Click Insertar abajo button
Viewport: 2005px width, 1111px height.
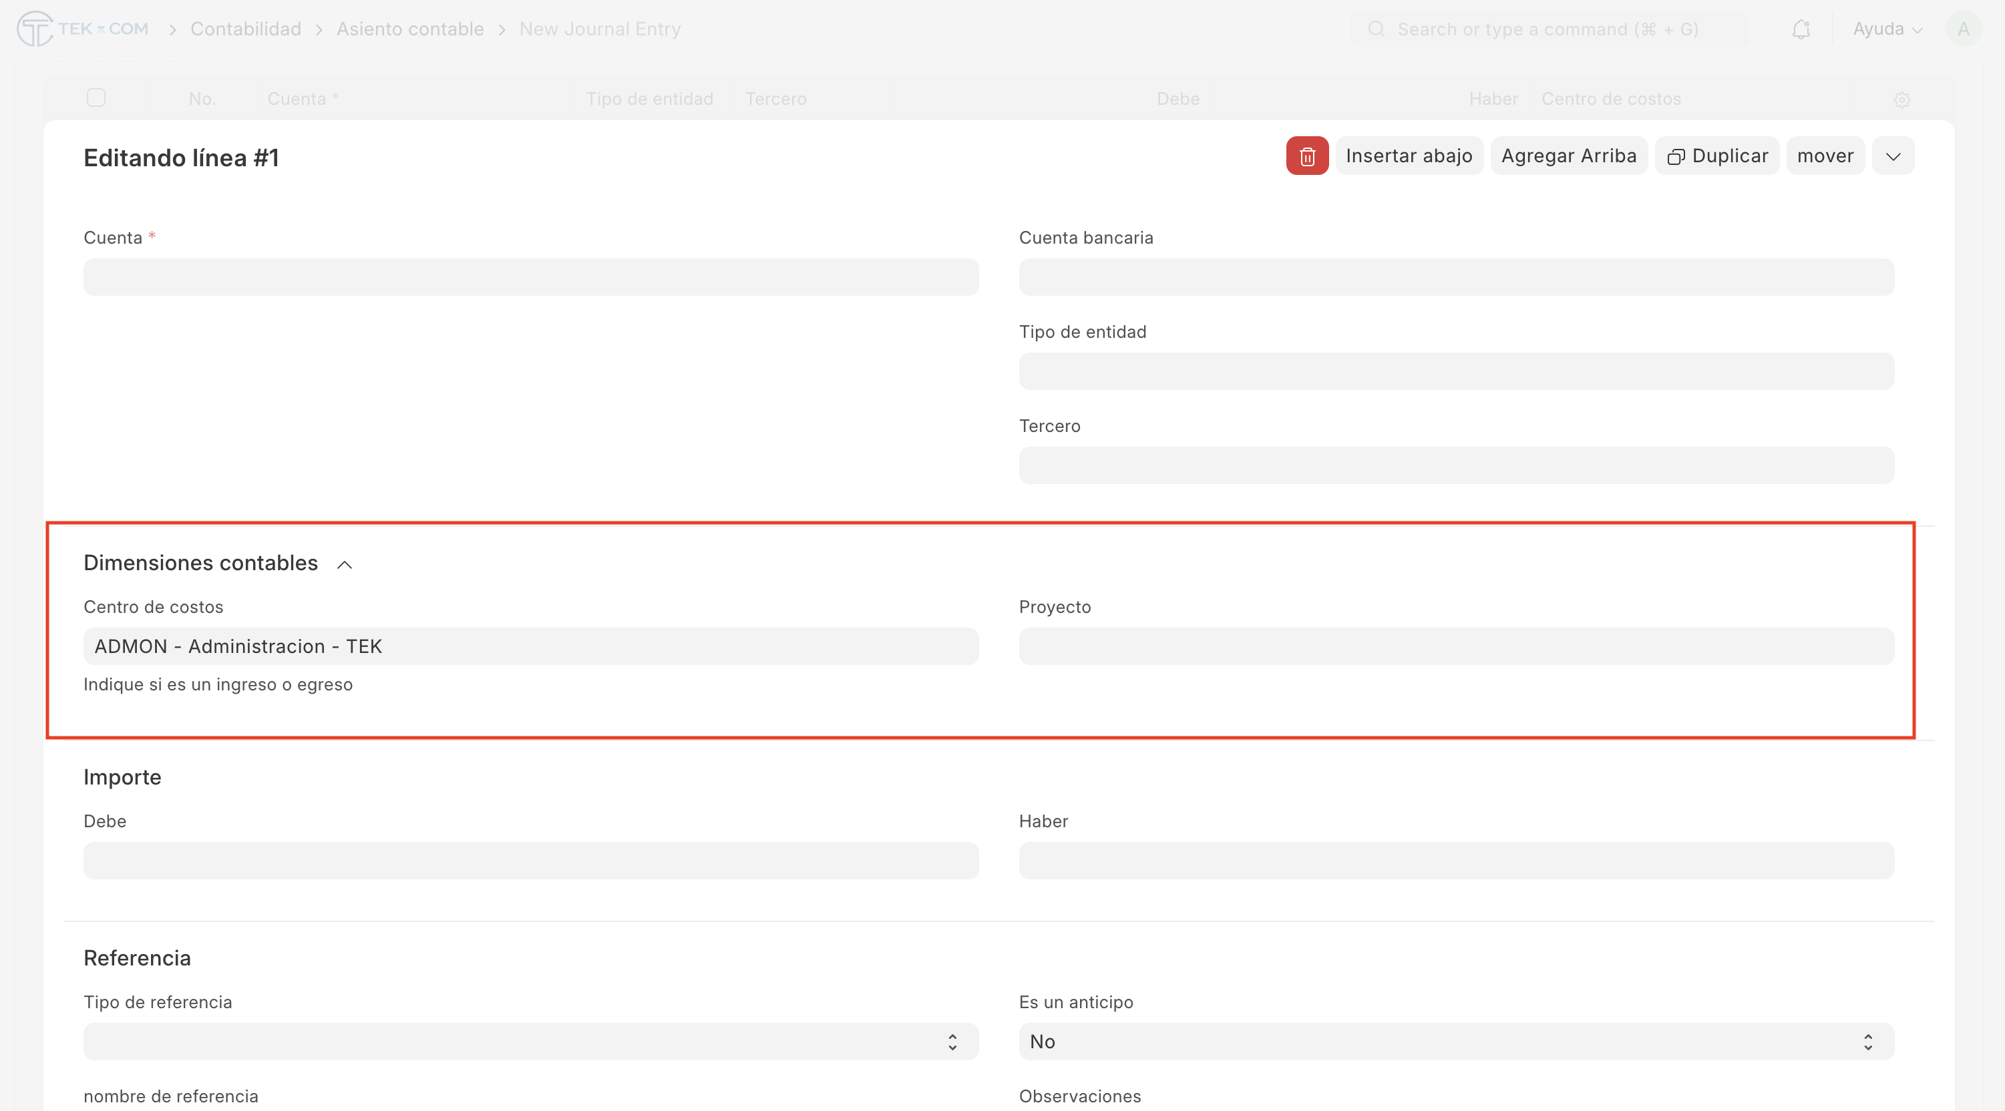click(x=1409, y=156)
